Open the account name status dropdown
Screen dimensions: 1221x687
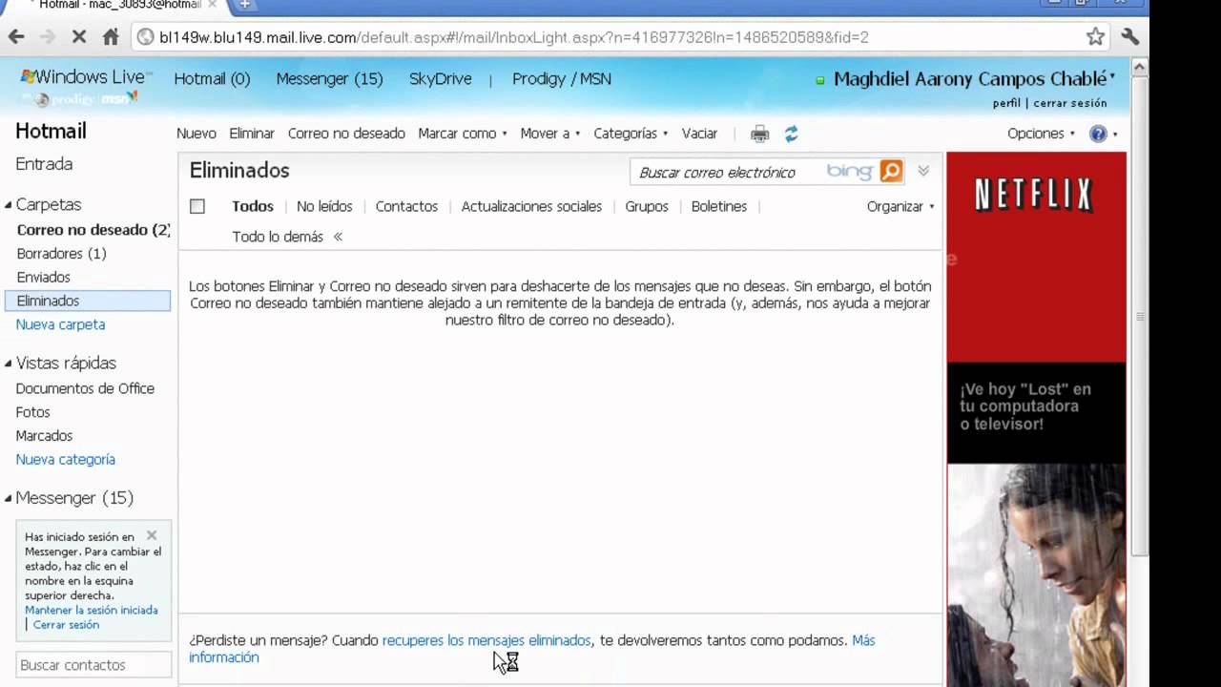point(974,79)
